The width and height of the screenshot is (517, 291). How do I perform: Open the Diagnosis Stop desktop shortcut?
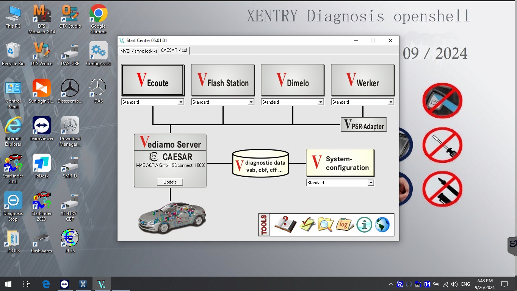coord(13,207)
